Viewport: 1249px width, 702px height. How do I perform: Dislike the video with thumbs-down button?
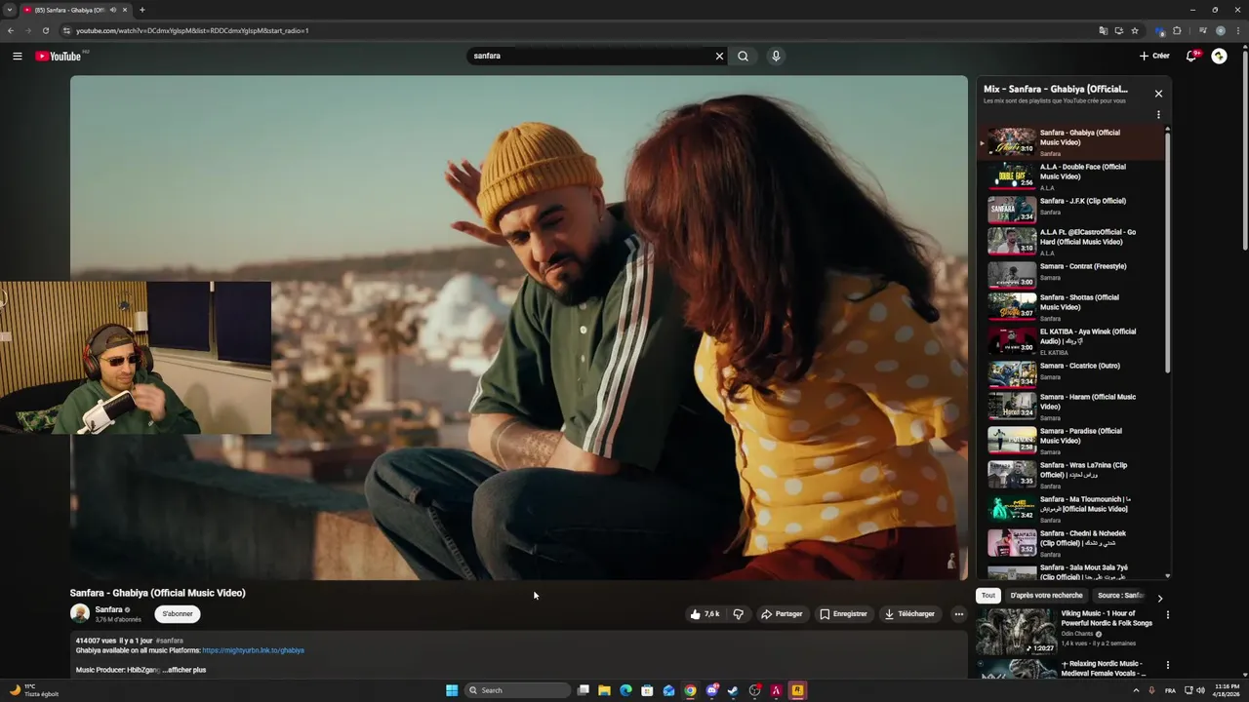[738, 614]
